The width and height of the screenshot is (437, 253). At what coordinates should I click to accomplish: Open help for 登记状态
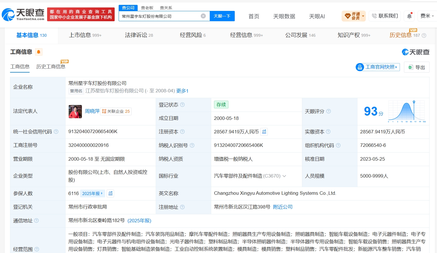coord(182,105)
